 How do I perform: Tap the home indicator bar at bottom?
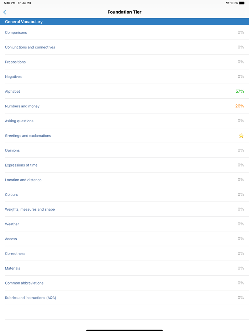click(124, 330)
